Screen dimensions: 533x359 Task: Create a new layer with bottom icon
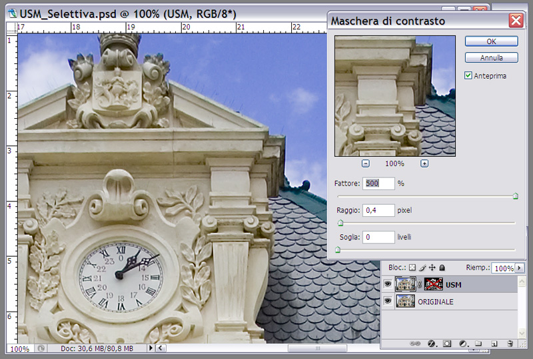pyautogui.click(x=494, y=344)
